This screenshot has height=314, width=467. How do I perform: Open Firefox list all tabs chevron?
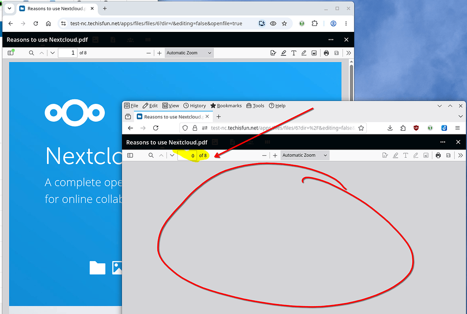pos(461,116)
